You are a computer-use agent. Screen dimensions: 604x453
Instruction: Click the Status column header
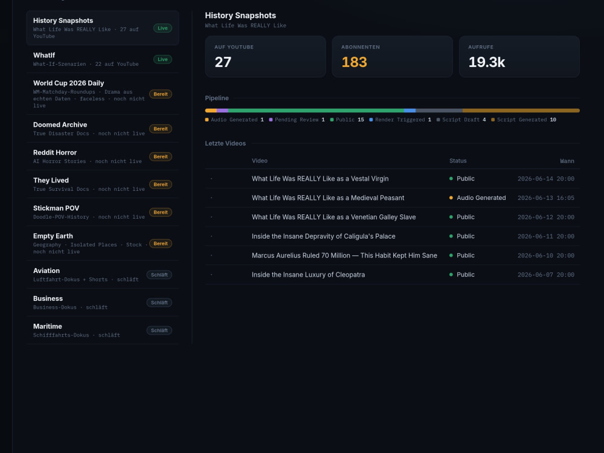point(458,161)
